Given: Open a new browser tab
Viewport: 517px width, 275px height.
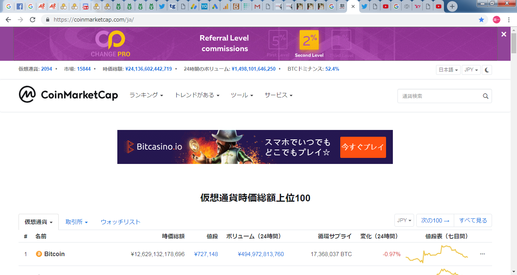Looking at the screenshot, I should (x=452, y=6).
